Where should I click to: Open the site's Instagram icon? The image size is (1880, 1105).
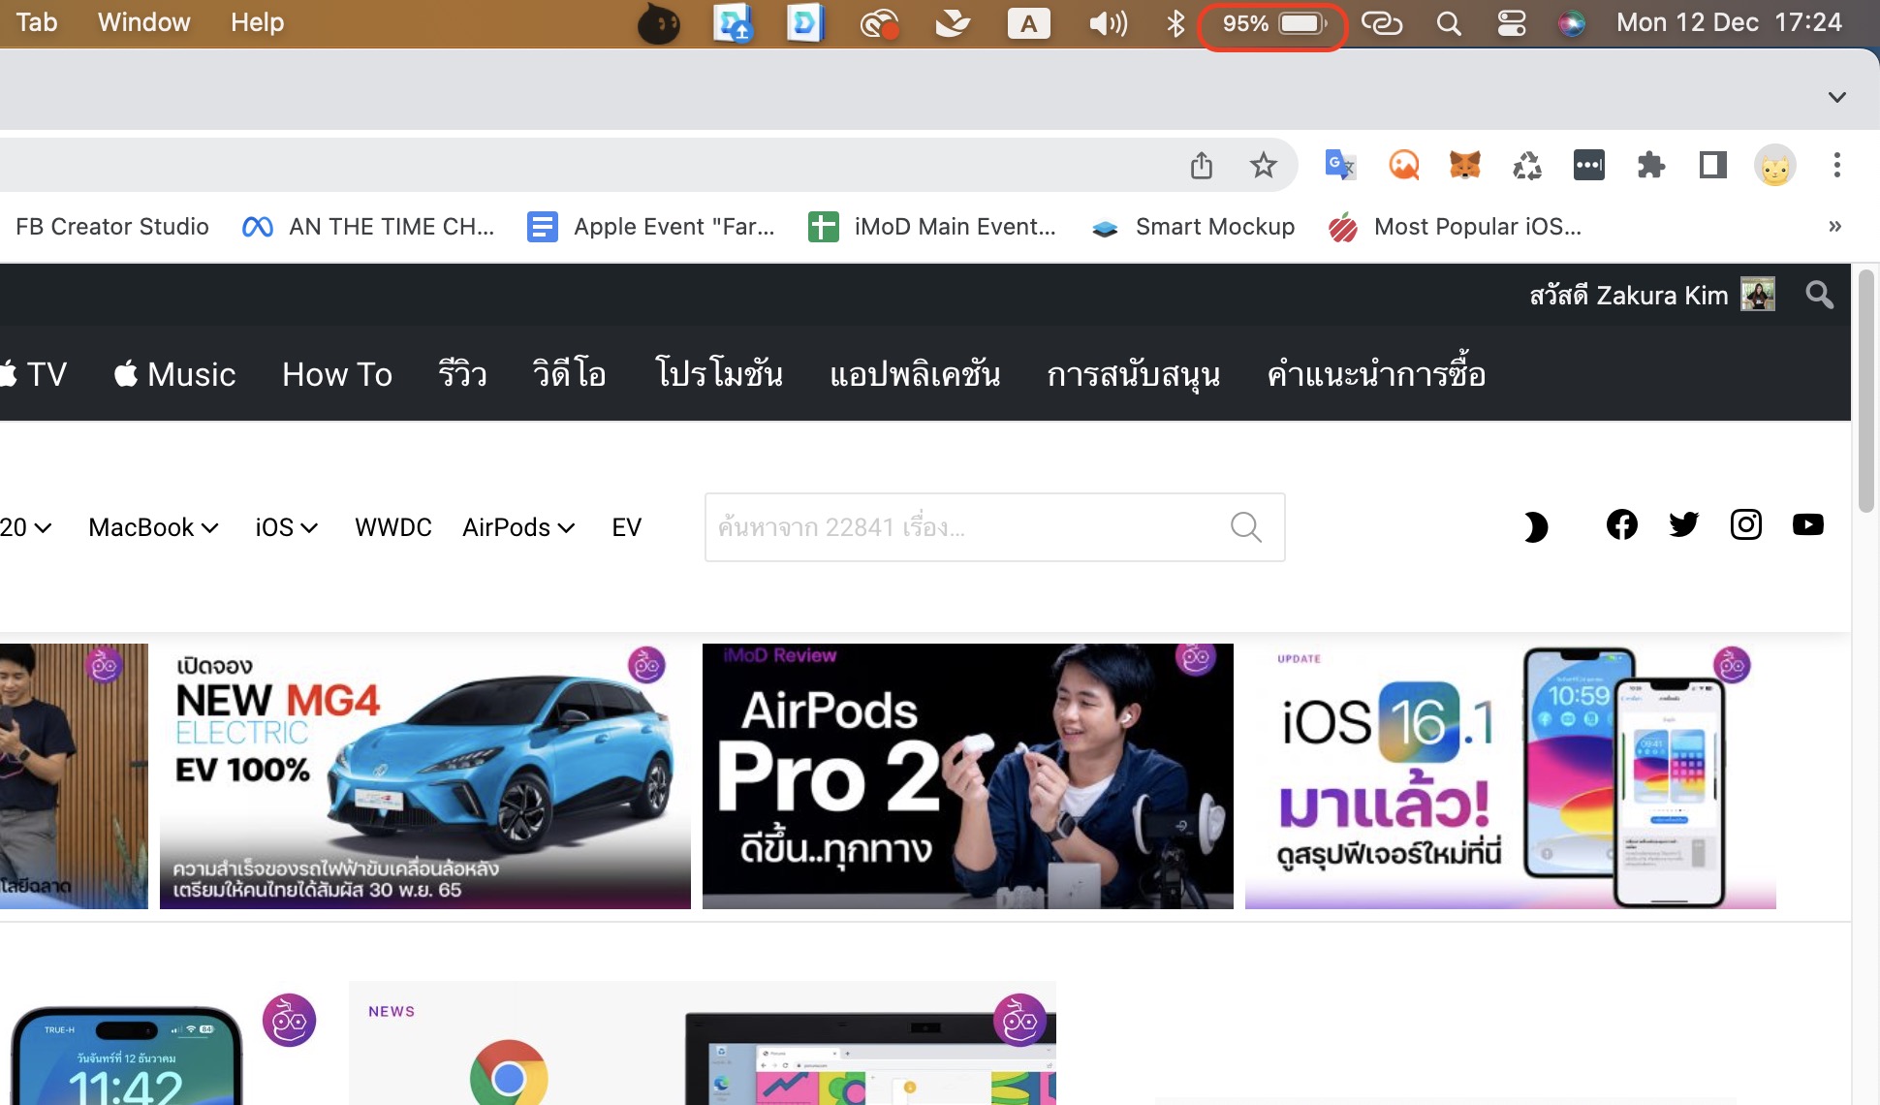tap(1745, 525)
